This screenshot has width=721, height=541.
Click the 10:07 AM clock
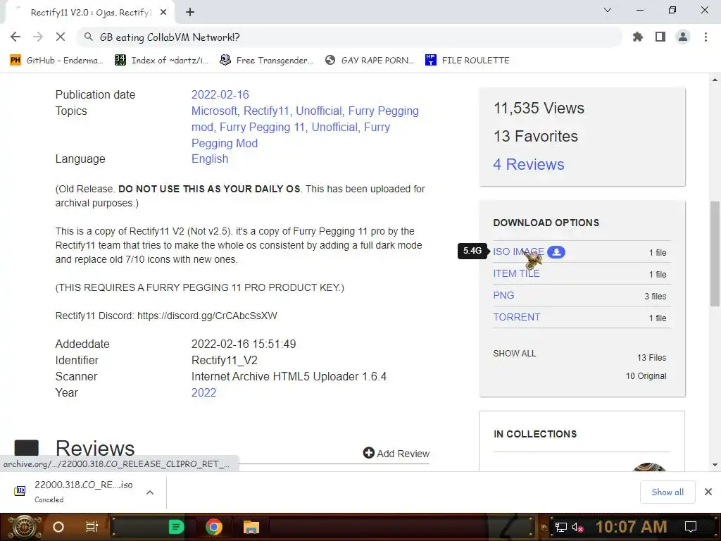632,527
